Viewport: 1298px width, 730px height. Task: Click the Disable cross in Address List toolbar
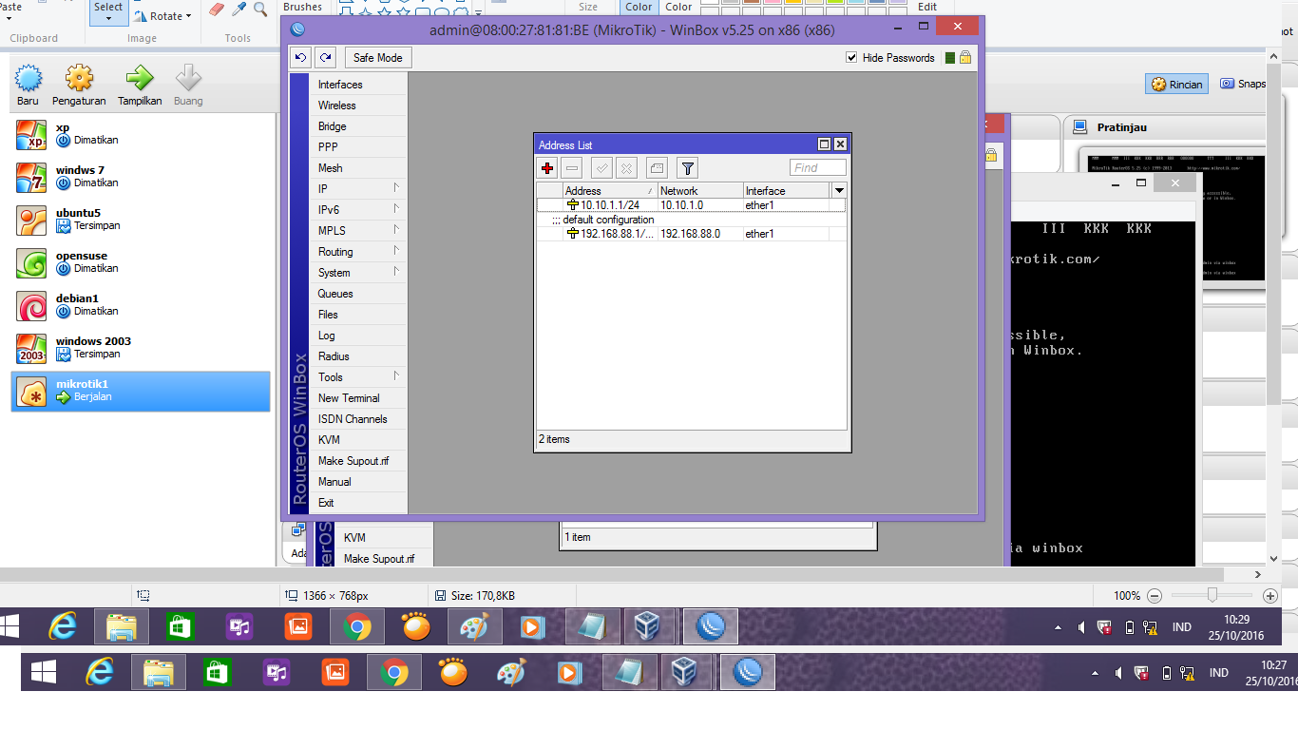click(626, 168)
